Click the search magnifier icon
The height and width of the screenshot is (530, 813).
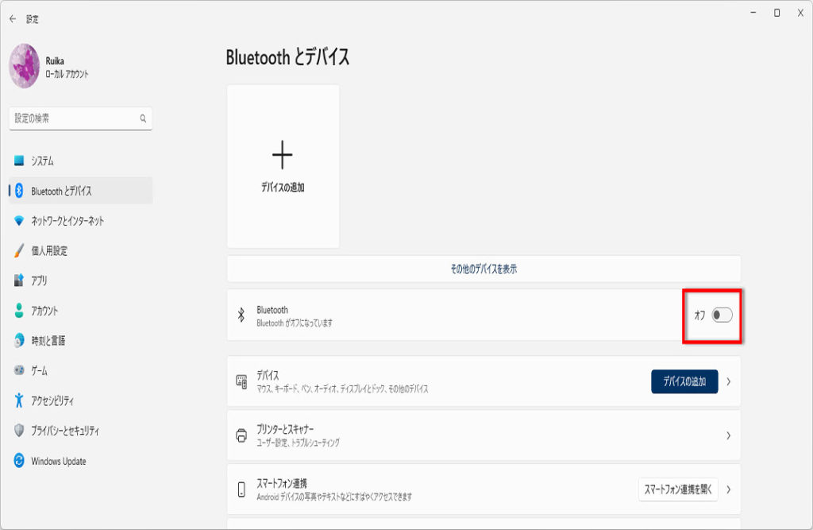click(143, 118)
